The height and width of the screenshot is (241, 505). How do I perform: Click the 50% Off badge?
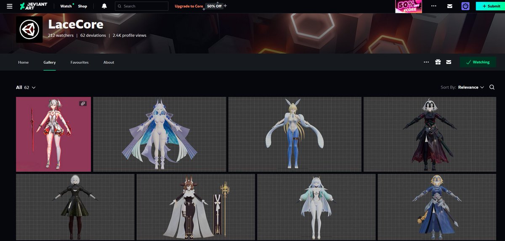click(x=214, y=6)
